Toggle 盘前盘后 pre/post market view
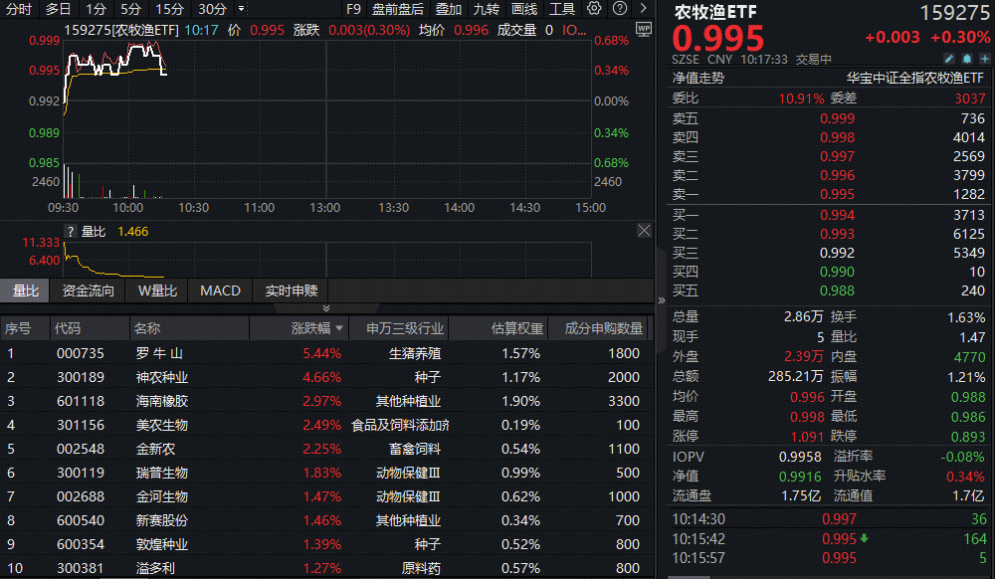 pyautogui.click(x=399, y=8)
